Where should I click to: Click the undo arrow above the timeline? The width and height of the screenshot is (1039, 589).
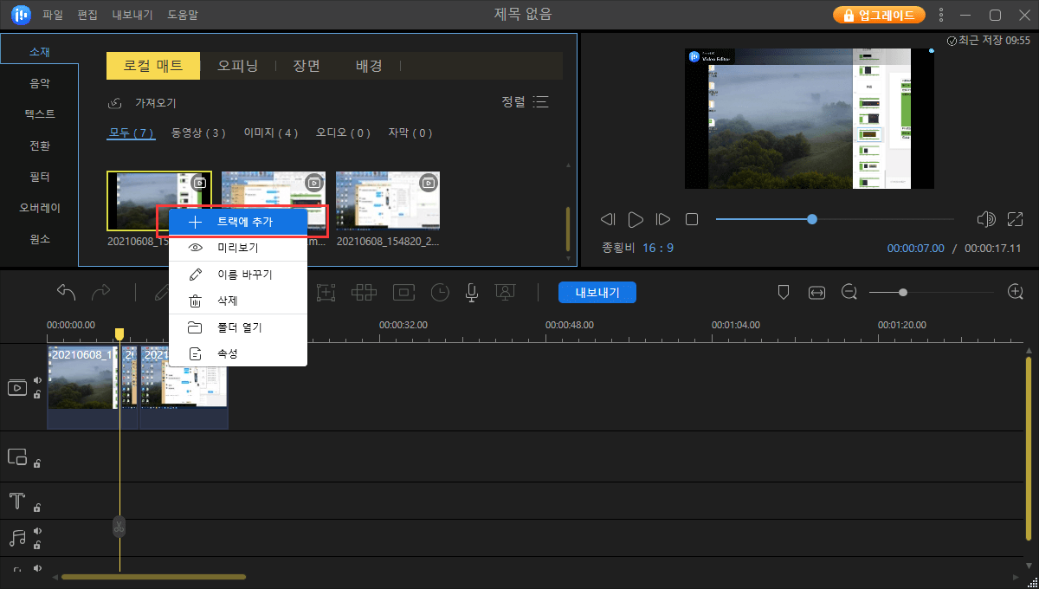[x=65, y=292]
